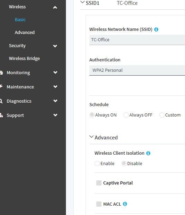The height and width of the screenshot is (215, 185).
Task: Collapse the SSID1 section
Action: 82,2
